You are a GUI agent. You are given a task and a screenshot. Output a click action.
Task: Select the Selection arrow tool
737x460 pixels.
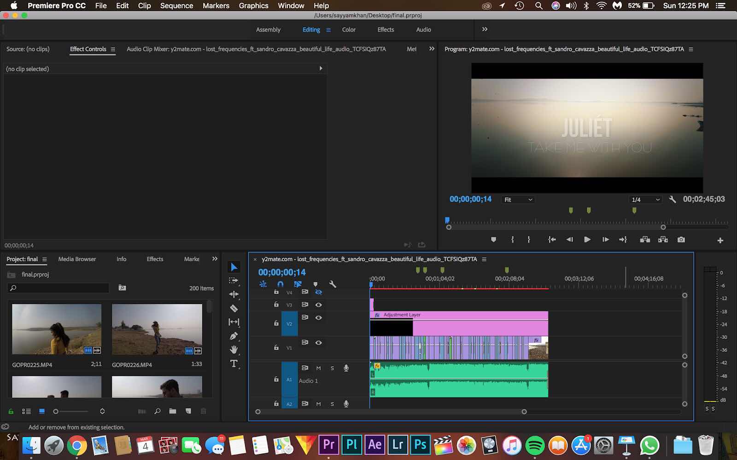234,267
